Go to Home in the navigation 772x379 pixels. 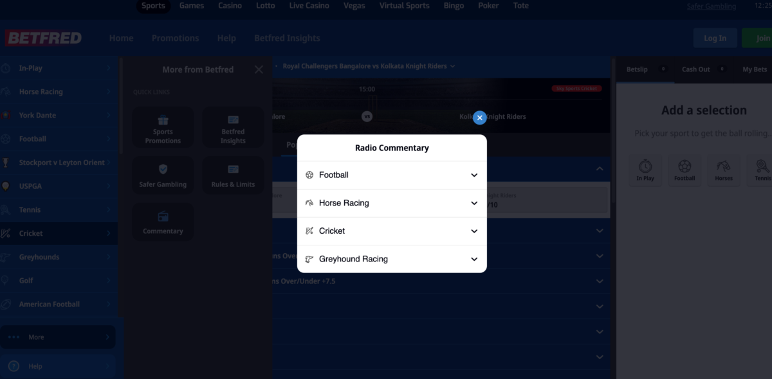121,38
